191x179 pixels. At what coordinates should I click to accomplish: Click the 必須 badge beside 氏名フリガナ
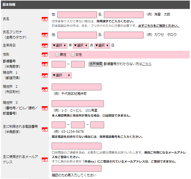tap(45, 35)
